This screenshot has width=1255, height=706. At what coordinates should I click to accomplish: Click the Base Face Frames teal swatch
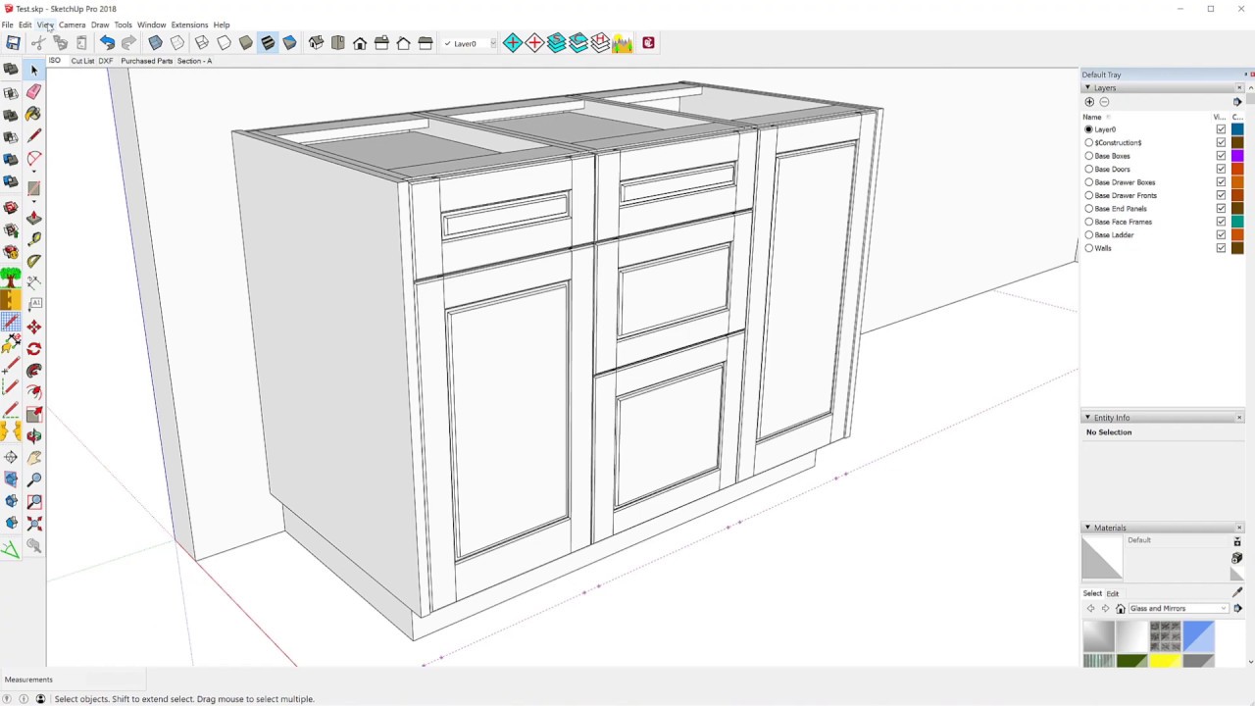coord(1237,222)
